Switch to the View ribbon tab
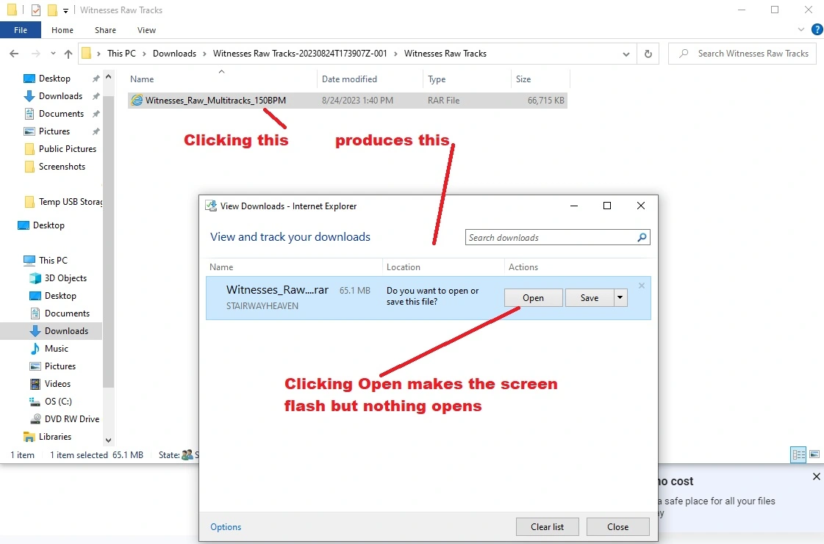824x544 pixels. point(146,30)
